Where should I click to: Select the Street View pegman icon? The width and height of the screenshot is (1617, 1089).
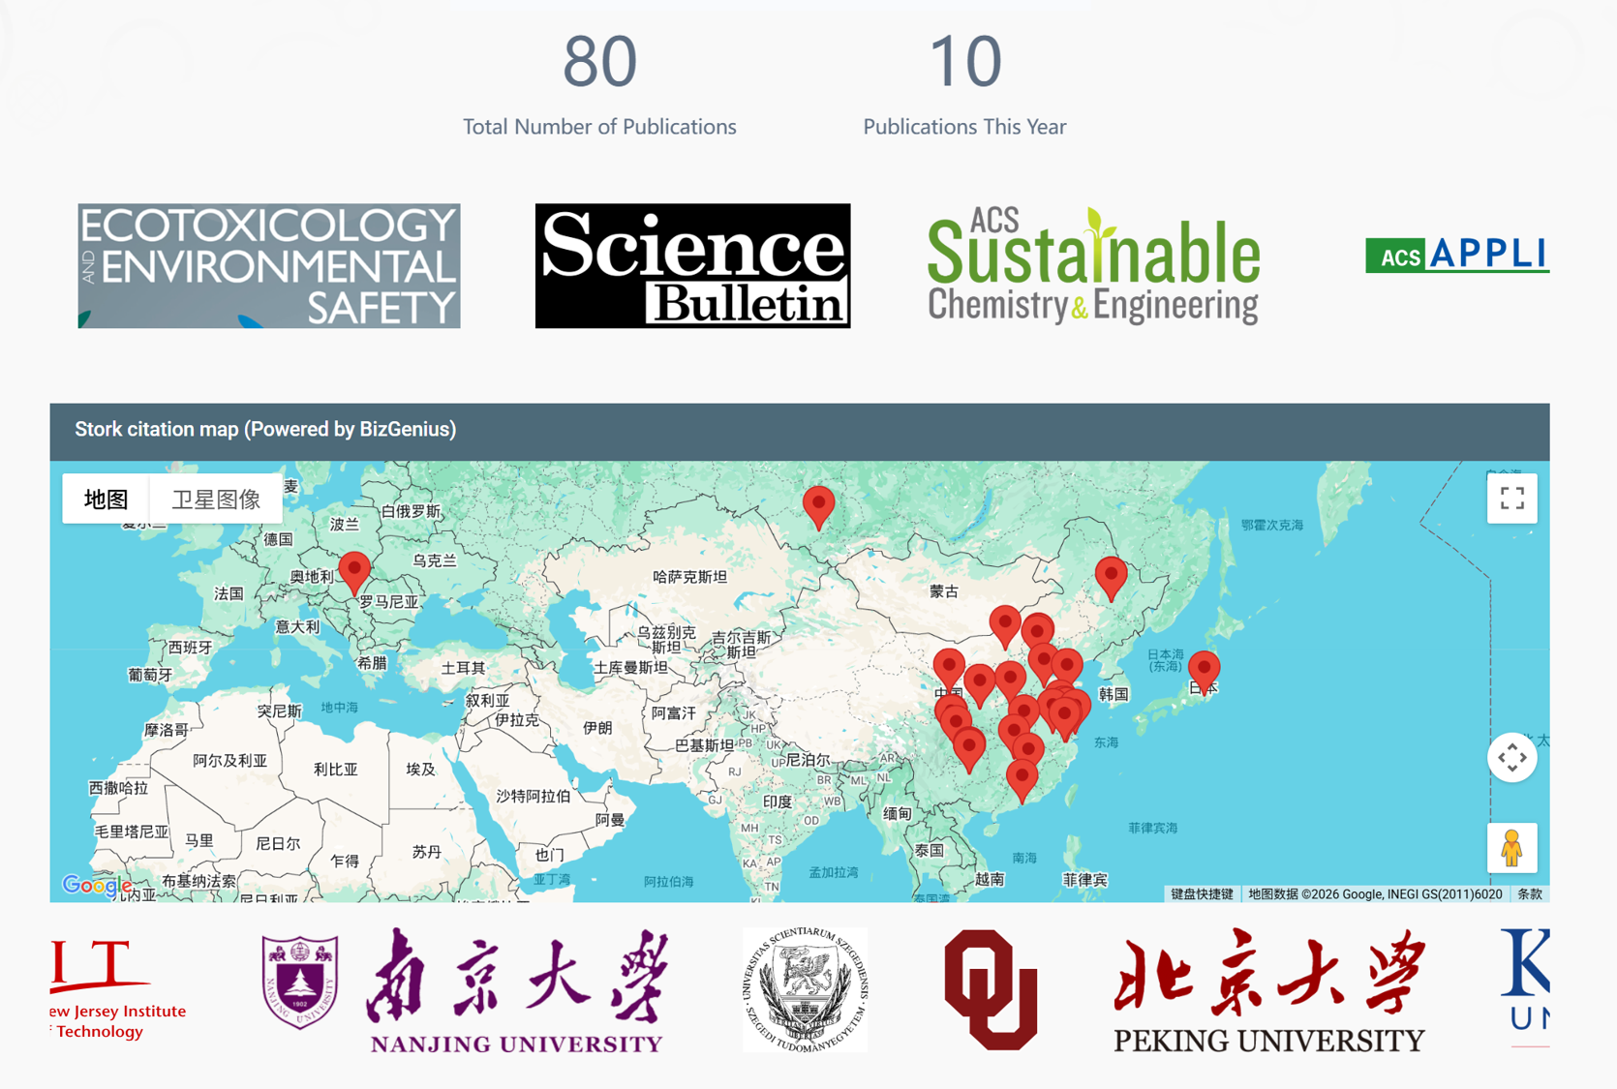tap(1511, 848)
